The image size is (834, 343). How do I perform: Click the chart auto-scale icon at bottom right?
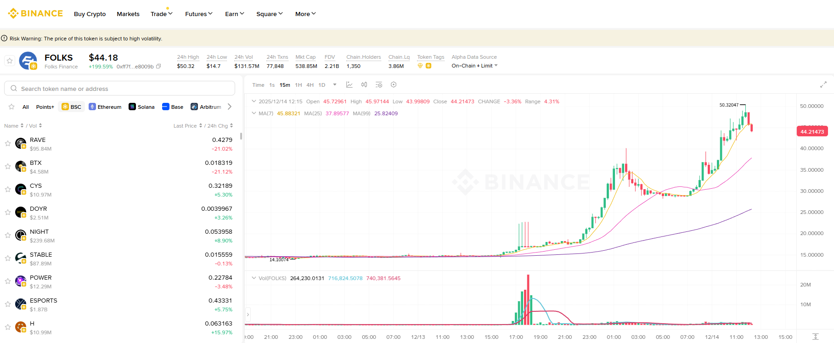pos(815,337)
